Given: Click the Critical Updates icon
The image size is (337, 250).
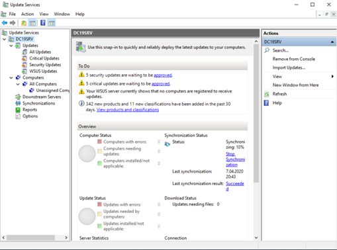Looking at the screenshot, I should pyautogui.click(x=24, y=58).
